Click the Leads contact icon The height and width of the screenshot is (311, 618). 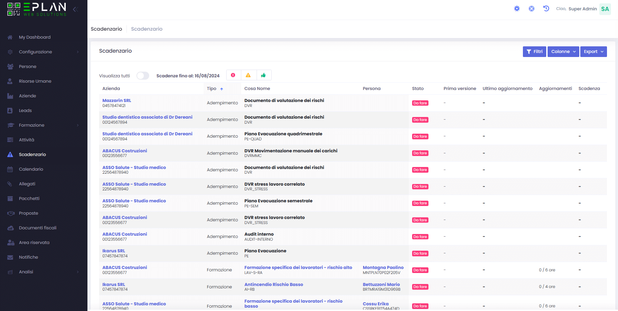[x=10, y=111]
